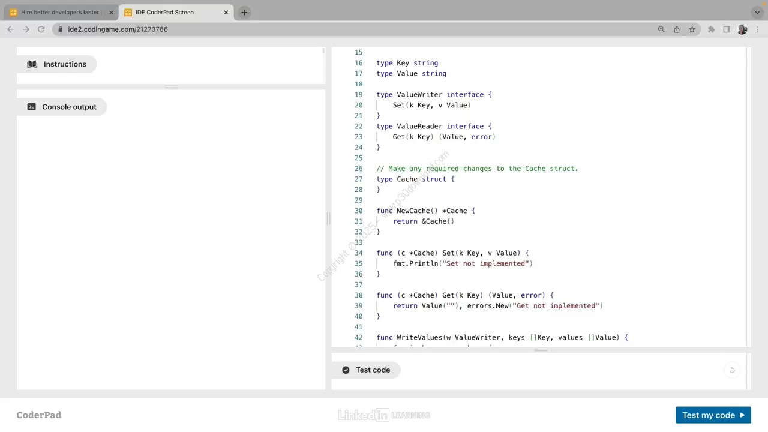Click 'func (c *Cache) Set' line 34

[452, 253]
